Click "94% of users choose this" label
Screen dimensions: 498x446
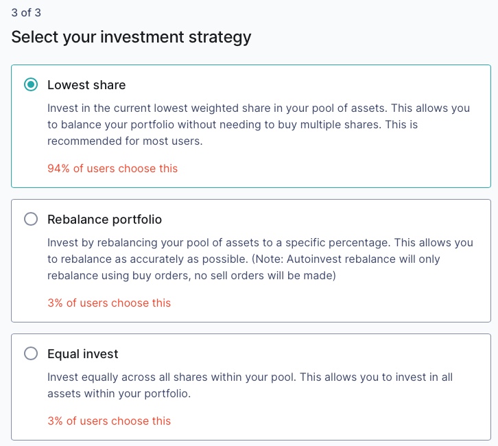[x=112, y=168]
